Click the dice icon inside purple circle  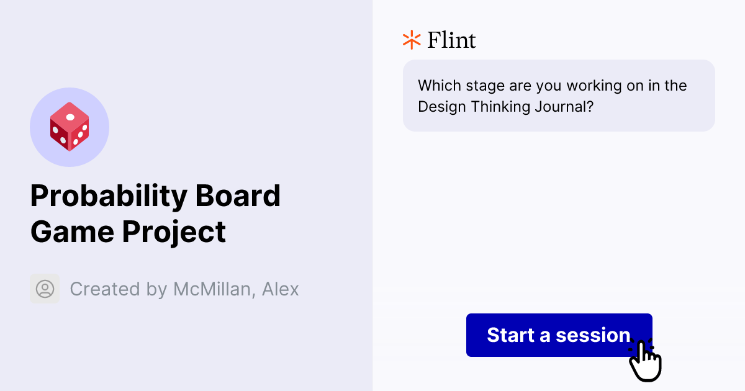pos(70,127)
